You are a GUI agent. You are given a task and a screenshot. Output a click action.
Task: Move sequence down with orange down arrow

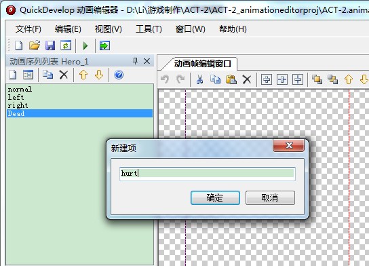(x=99, y=75)
